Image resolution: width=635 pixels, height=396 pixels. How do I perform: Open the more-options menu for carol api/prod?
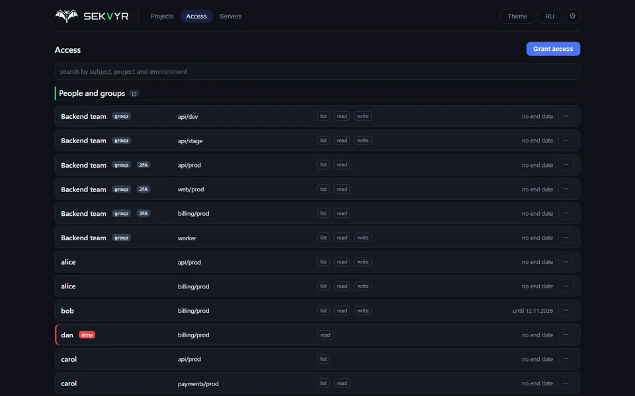(x=566, y=359)
